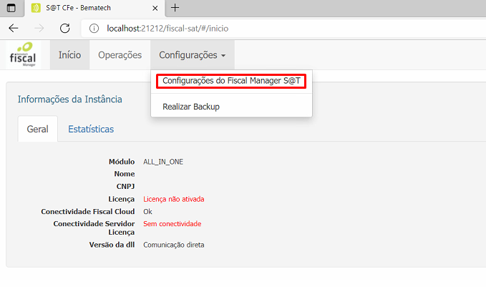Open the site information icon in address bar
486x287 pixels.
pyautogui.click(x=94, y=29)
